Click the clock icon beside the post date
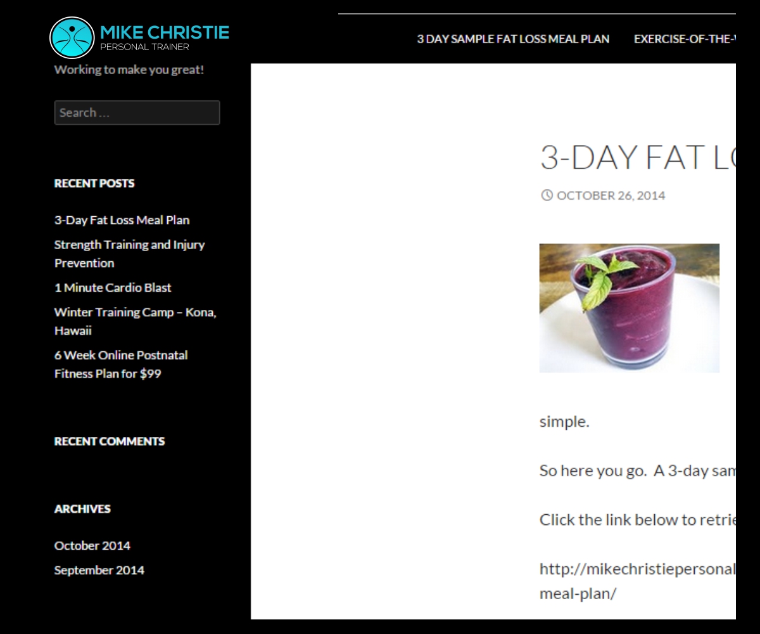Viewport: 760px width, 634px height. click(x=547, y=195)
